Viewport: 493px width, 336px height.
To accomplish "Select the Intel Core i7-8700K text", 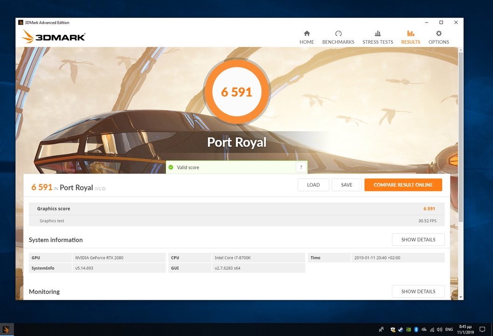I will tap(233, 258).
